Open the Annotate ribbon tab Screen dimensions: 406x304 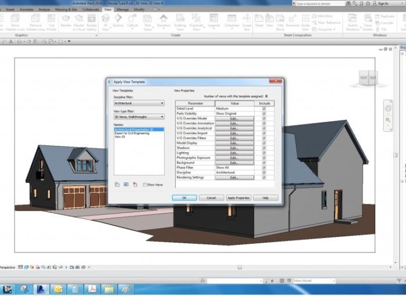pos(27,10)
